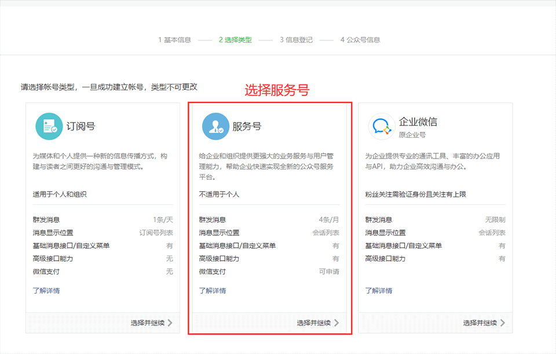Click 适用于个人和组织 text
The height and width of the screenshot is (354, 556).
point(60,194)
